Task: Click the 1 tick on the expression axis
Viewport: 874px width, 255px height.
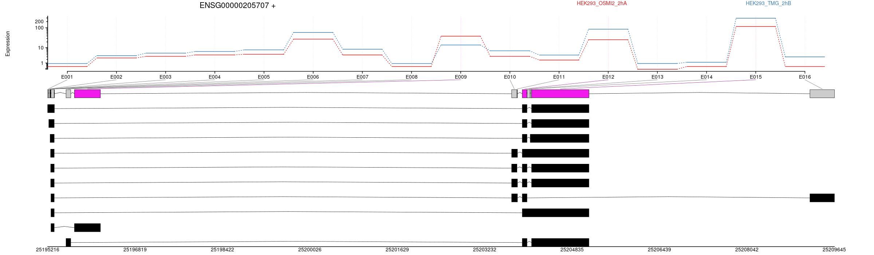Action: point(42,63)
